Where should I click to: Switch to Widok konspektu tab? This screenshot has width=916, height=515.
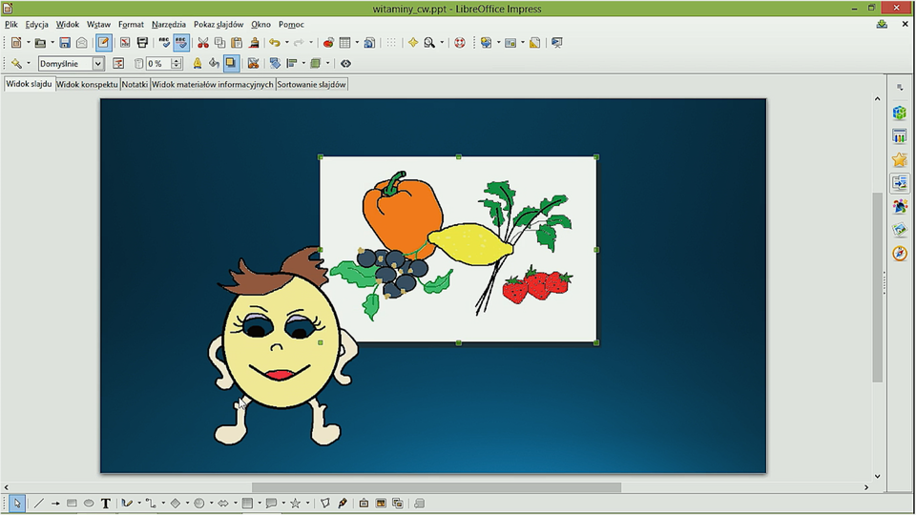[x=87, y=84]
